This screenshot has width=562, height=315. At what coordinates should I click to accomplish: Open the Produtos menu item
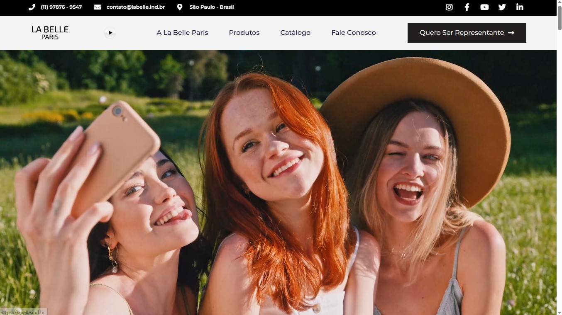click(x=244, y=32)
